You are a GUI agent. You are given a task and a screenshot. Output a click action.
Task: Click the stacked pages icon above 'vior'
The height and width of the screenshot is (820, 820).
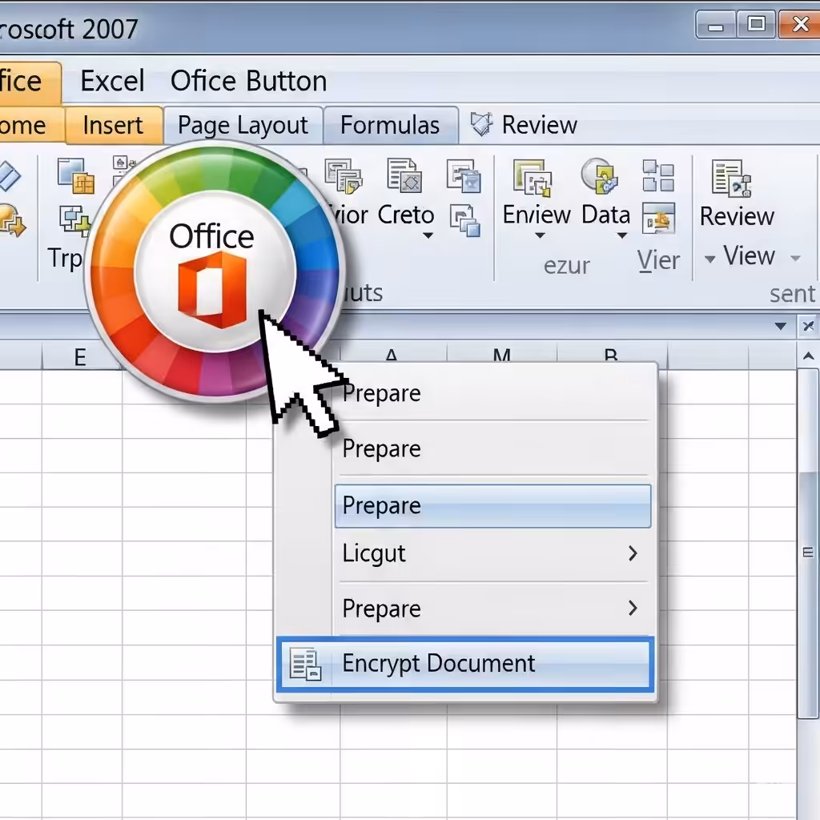tap(344, 175)
